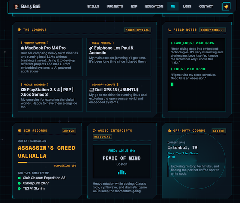
Task: Click the Valhalla completion progress bar
Action: 47,162
